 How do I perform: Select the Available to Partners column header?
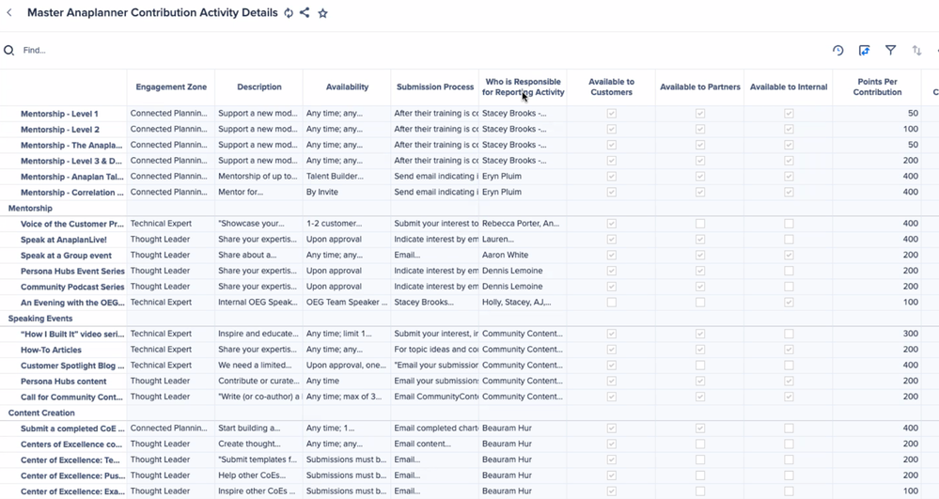pos(699,86)
